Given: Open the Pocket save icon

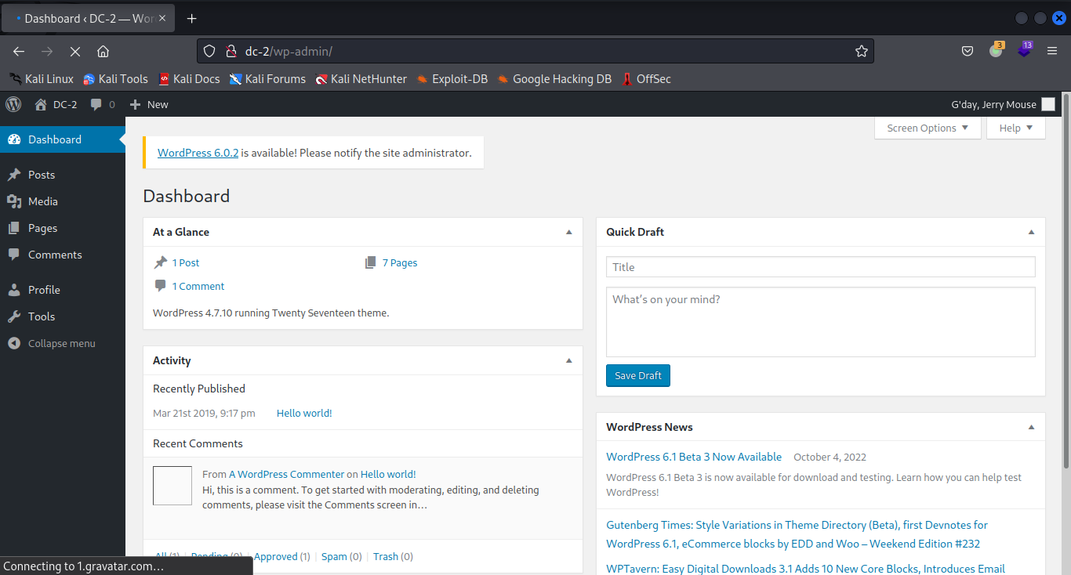Looking at the screenshot, I should coord(968,51).
